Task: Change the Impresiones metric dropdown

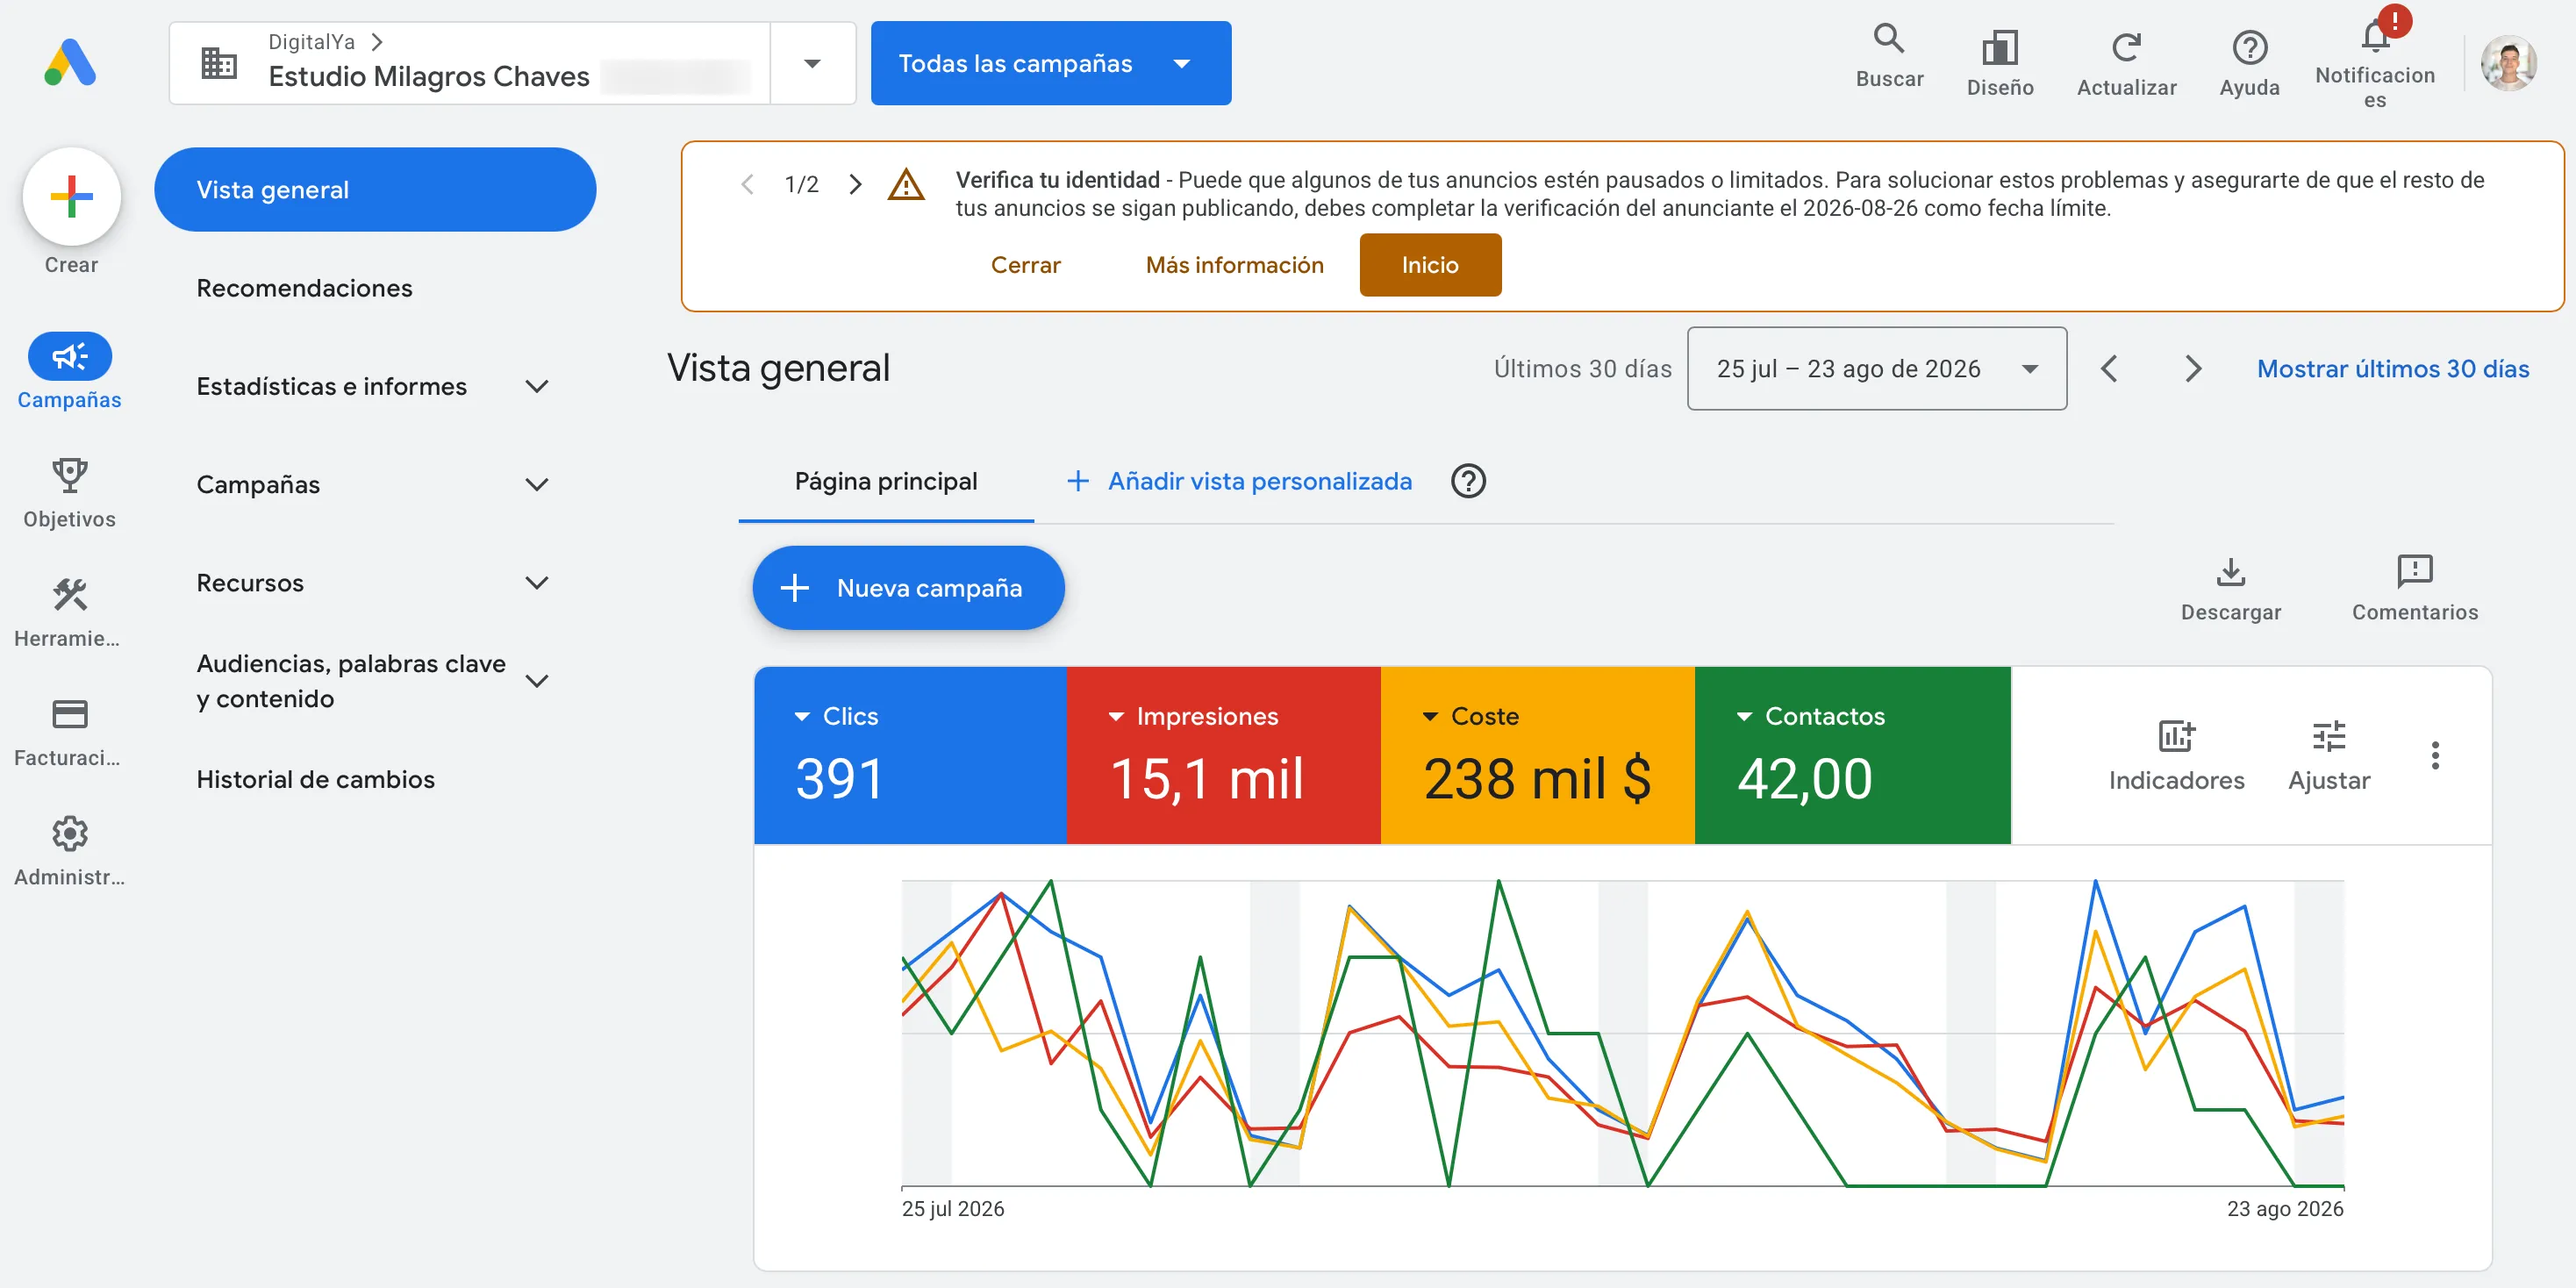Action: pyautogui.click(x=1193, y=716)
